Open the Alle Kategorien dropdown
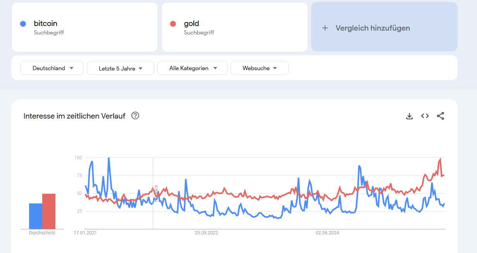 [193, 68]
